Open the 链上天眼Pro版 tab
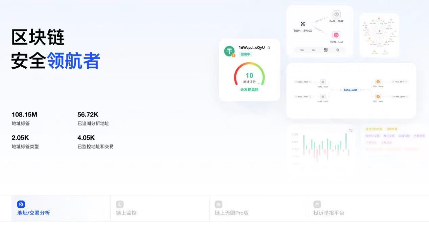 (x=258, y=208)
